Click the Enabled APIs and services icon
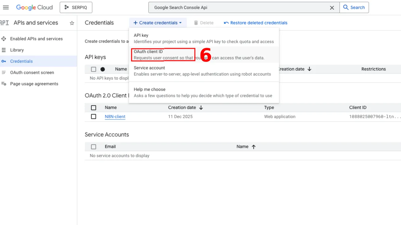This screenshot has height=225, width=401. click(4, 39)
